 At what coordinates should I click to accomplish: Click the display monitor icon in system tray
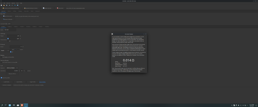[x=245, y=105]
